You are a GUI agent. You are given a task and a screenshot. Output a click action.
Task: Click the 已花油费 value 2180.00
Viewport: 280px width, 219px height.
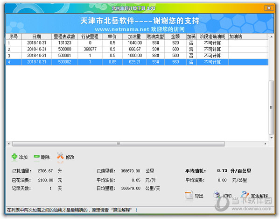pyautogui.click(x=46, y=180)
